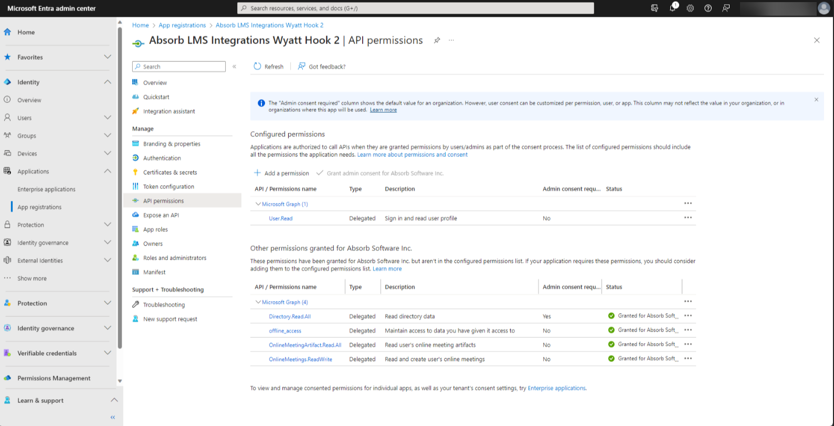Collapse Microsoft Graph (1) group

click(x=258, y=204)
